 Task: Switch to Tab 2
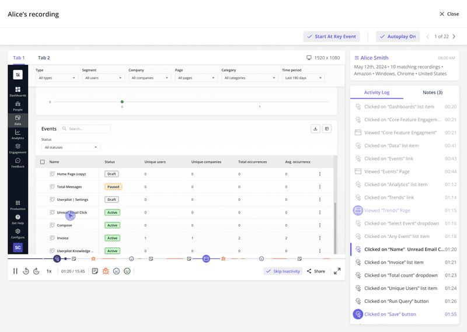[x=44, y=58]
